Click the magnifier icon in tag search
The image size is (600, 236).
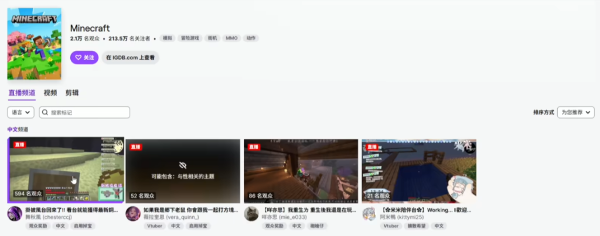pyautogui.click(x=45, y=112)
